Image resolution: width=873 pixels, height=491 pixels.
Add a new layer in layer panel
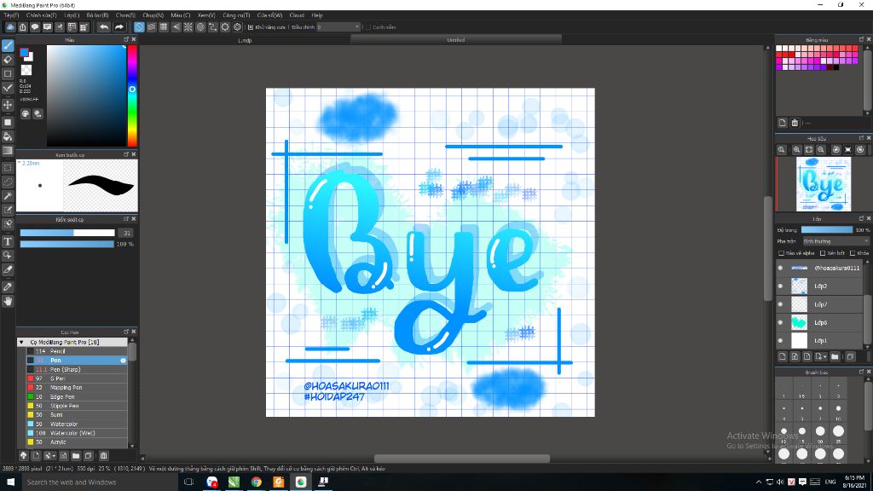coord(783,356)
